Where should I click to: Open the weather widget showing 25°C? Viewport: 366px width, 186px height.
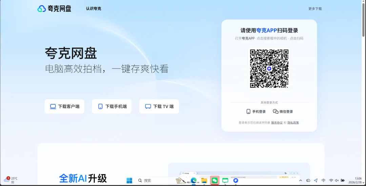tap(11, 180)
